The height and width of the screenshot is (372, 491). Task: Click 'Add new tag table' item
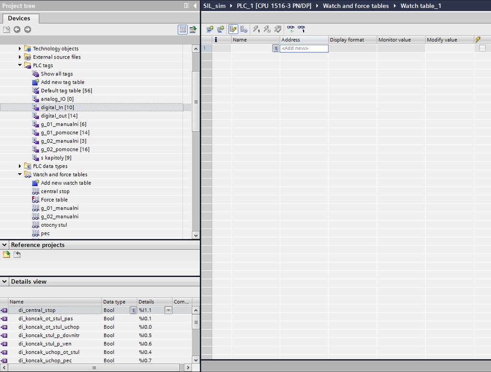tap(63, 82)
